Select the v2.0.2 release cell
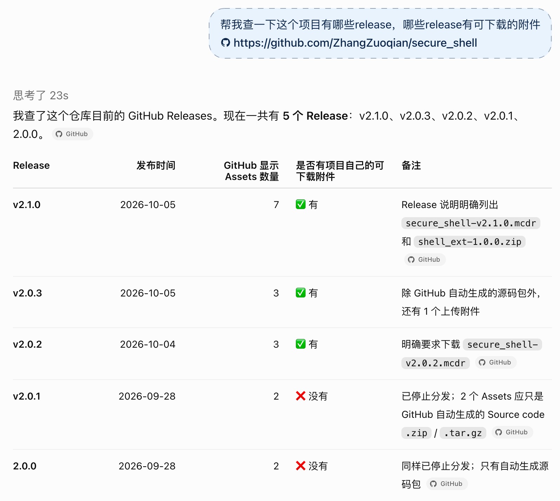The width and height of the screenshot is (560, 501). [x=27, y=344]
